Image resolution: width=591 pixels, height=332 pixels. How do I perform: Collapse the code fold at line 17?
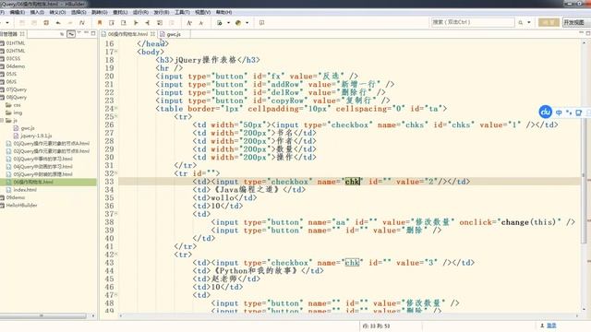115,52
